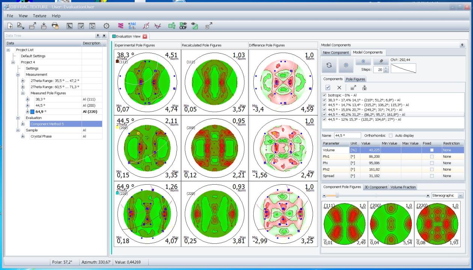Click the refresh arrows button in Model Components
Image resolution: width=473 pixels, height=270 pixels.
[x=329, y=65]
